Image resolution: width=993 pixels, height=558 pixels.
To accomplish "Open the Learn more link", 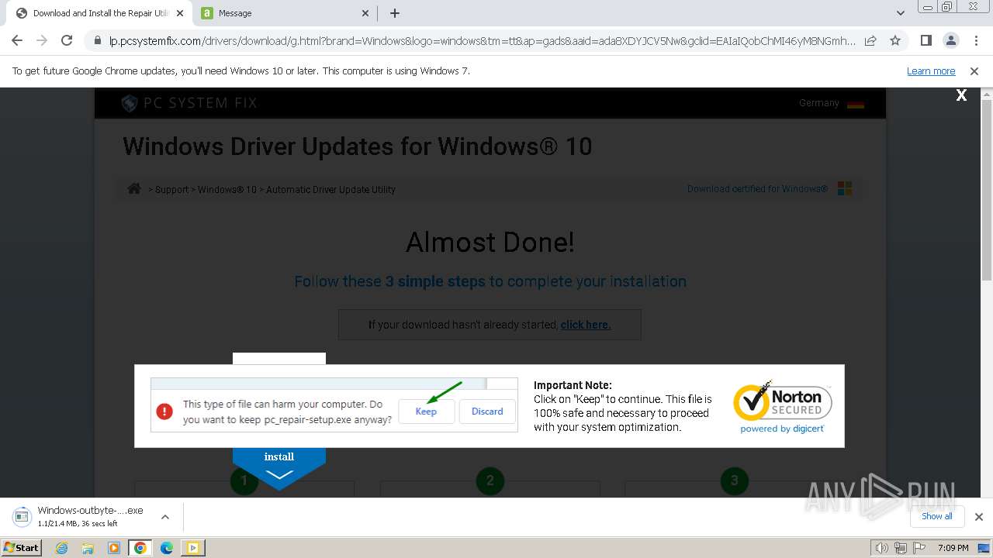I will click(x=931, y=71).
